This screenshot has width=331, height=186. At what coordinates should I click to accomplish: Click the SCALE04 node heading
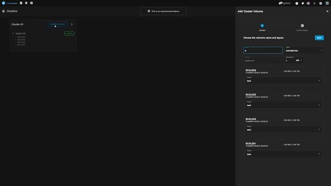(250, 119)
